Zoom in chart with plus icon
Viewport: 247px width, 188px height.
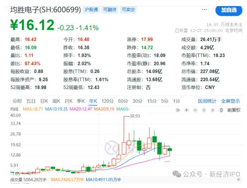coord(186,110)
